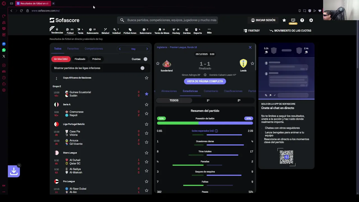Open Estadísticas tab
This screenshot has width=359, height=202.
pos(190,91)
